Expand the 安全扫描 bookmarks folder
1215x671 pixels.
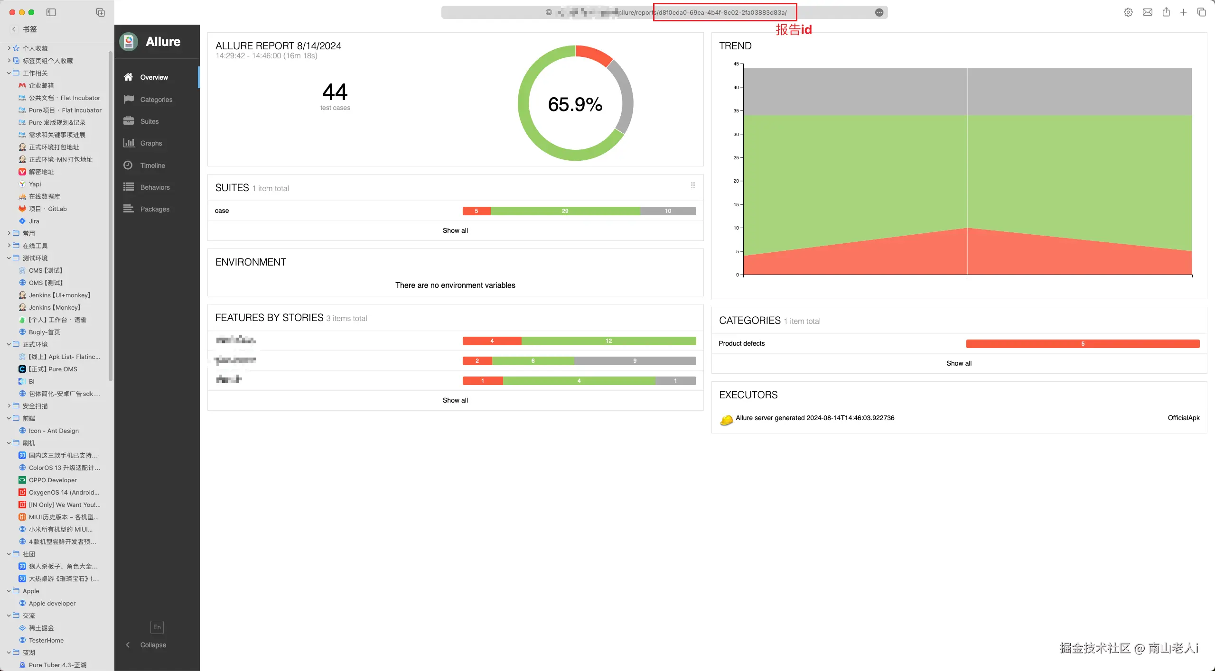tap(9, 405)
